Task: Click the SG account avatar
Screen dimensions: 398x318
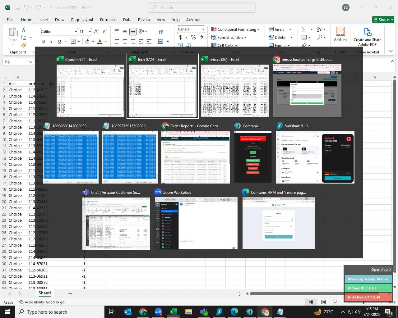Action: [346, 7]
